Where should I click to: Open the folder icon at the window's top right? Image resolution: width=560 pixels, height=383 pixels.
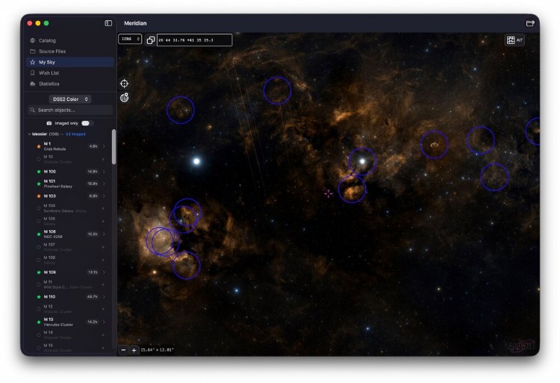click(530, 23)
